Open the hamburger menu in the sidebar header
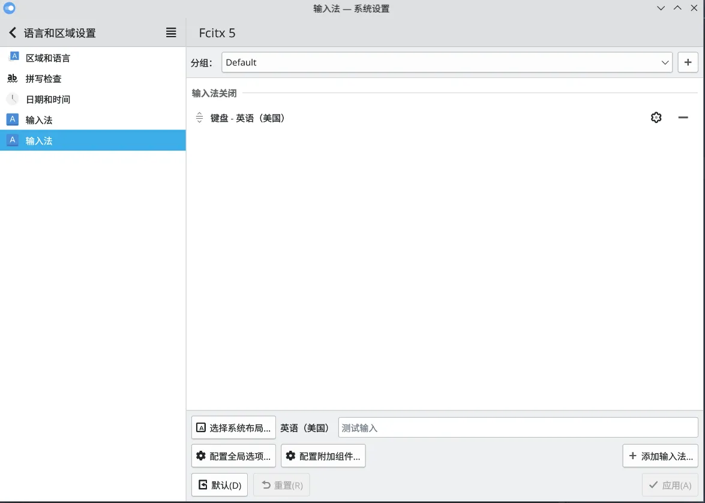The height and width of the screenshot is (503, 705). pyautogui.click(x=171, y=33)
